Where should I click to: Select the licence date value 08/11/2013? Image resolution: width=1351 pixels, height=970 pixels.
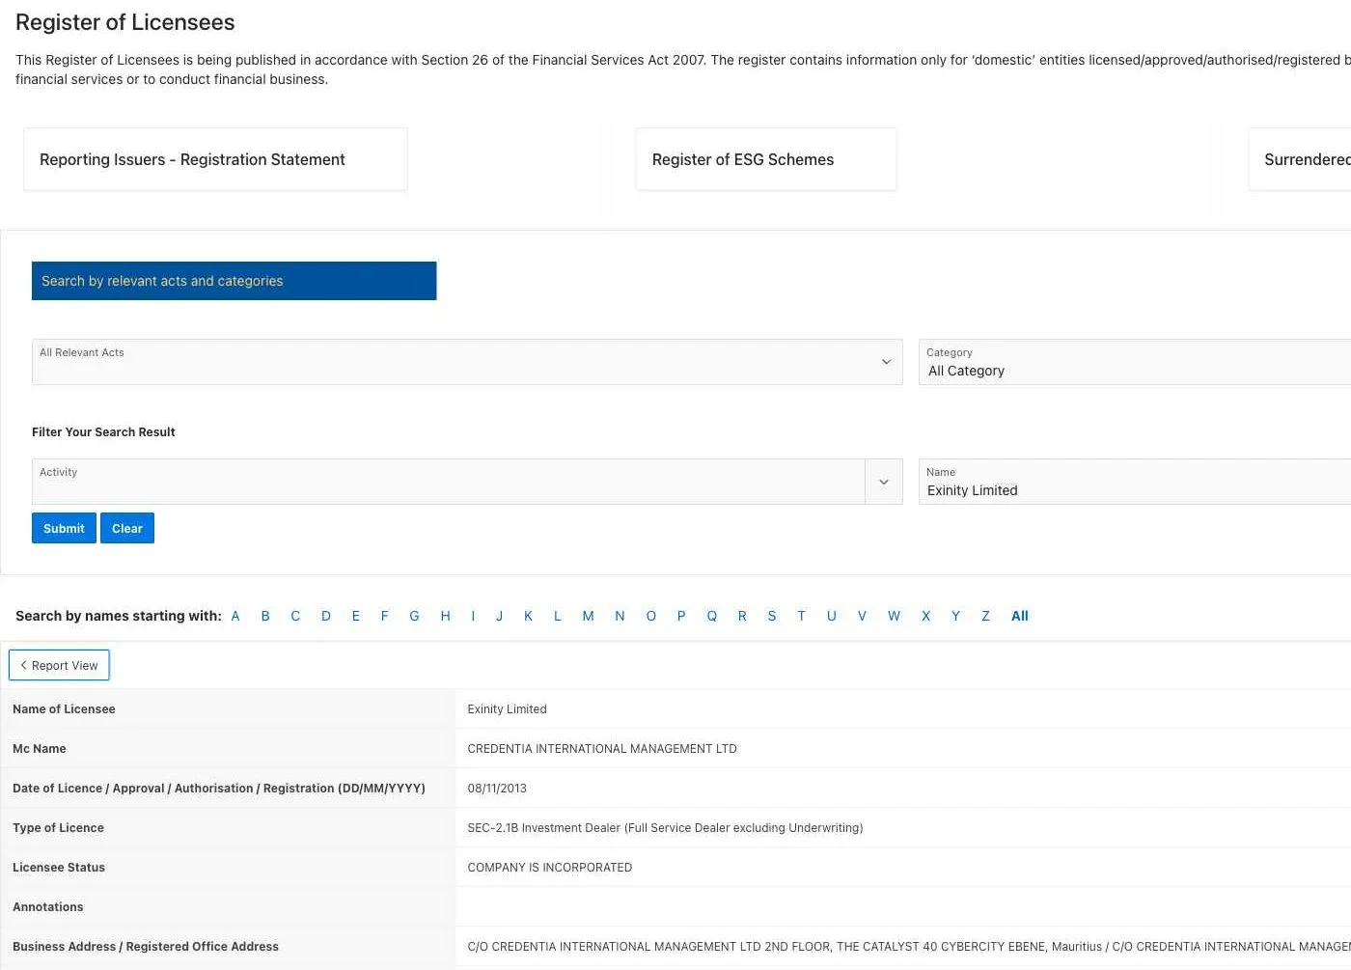click(x=497, y=789)
